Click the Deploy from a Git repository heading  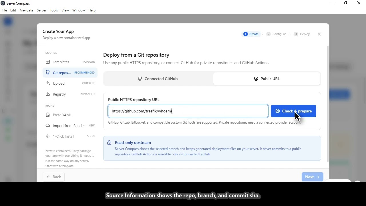pyautogui.click(x=136, y=55)
